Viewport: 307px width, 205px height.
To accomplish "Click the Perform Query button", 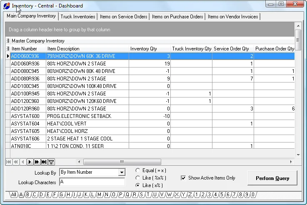I will 272,178.
